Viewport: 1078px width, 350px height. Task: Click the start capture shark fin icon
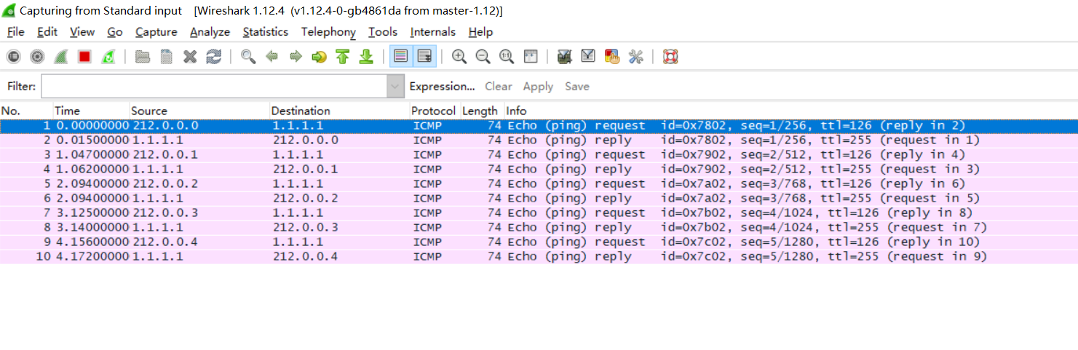coord(61,57)
